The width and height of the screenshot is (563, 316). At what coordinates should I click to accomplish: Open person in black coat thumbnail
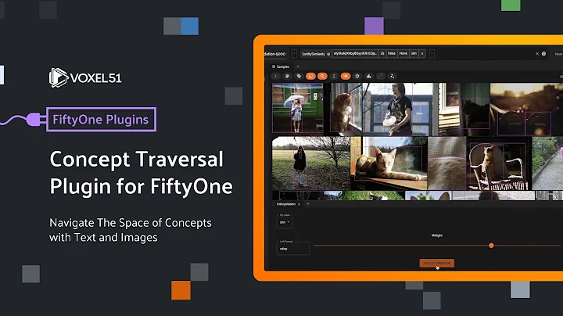311,163
